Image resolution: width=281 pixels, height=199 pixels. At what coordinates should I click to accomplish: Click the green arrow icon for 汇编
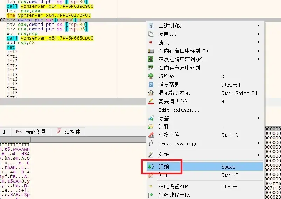point(151,167)
